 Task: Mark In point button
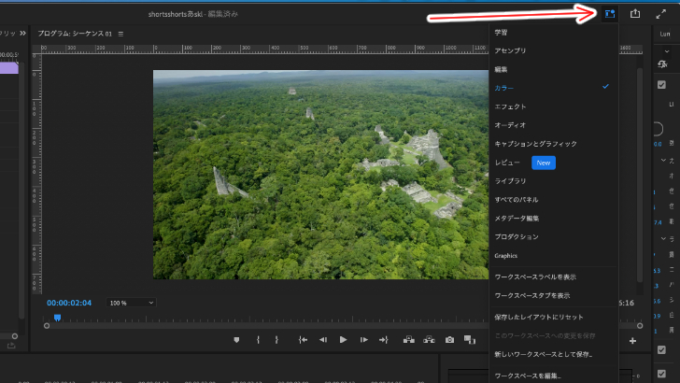coord(258,340)
